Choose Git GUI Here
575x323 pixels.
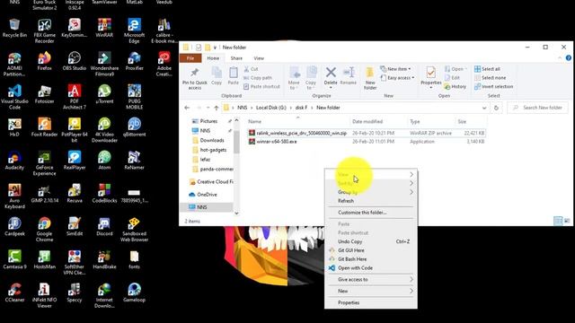371,250
